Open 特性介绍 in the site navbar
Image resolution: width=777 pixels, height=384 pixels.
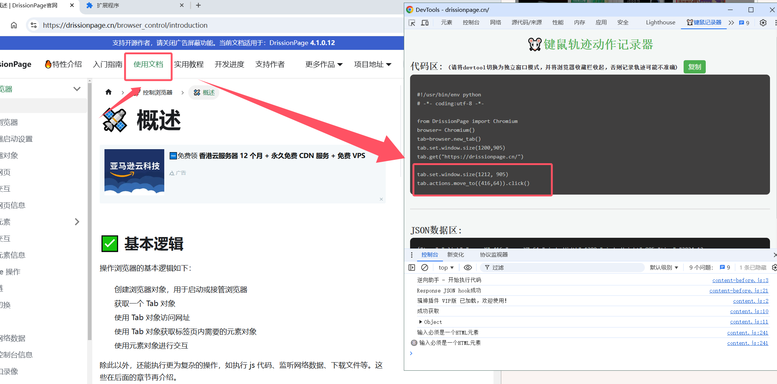63,64
